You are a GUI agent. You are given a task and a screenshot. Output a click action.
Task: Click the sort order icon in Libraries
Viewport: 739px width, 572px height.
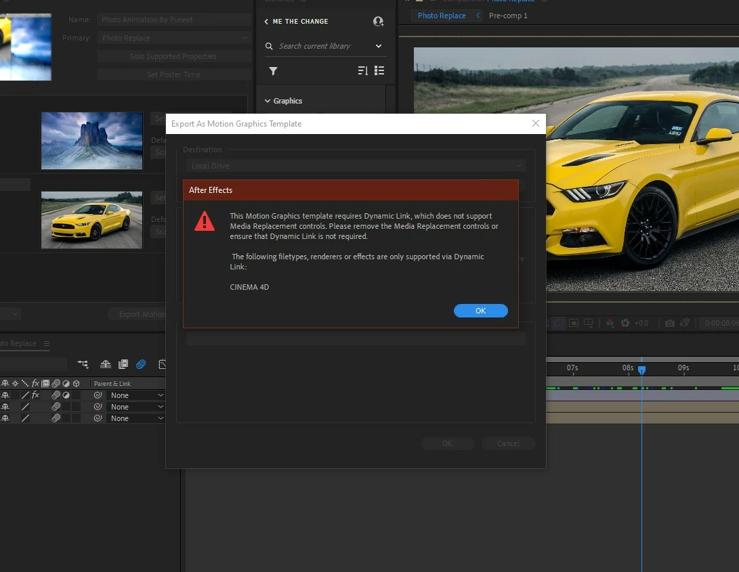coord(362,70)
